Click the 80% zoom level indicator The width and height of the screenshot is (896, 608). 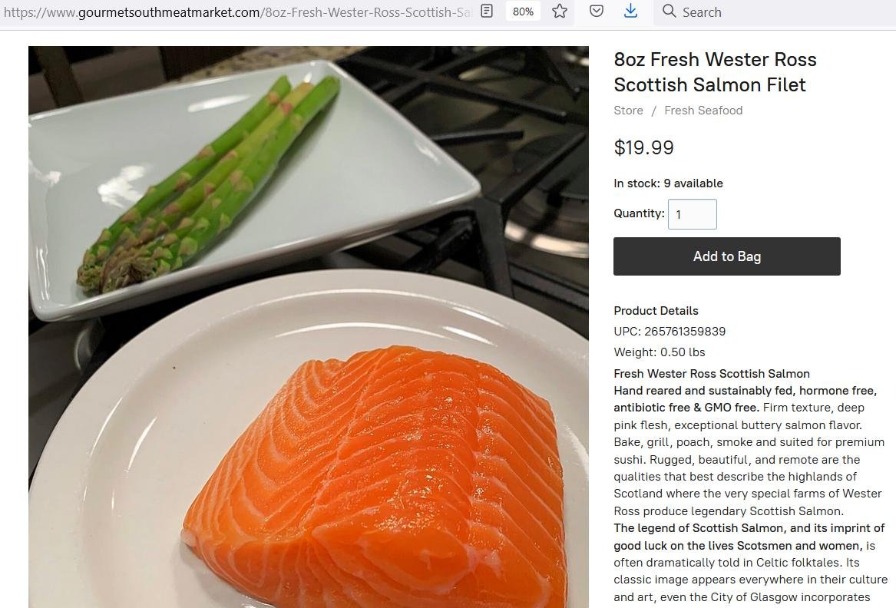[x=523, y=12]
